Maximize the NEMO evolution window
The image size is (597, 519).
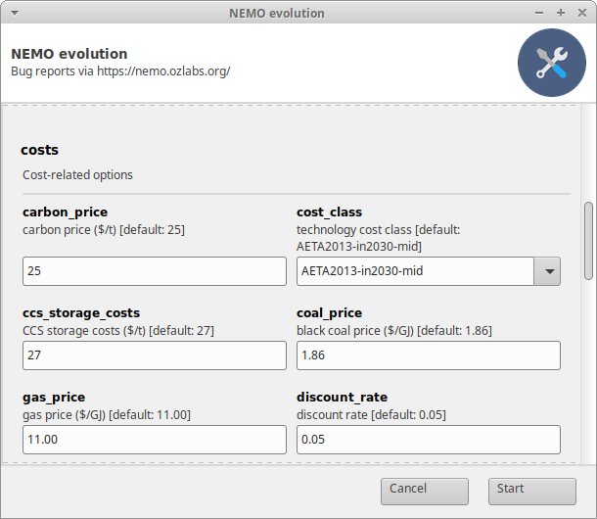(561, 13)
